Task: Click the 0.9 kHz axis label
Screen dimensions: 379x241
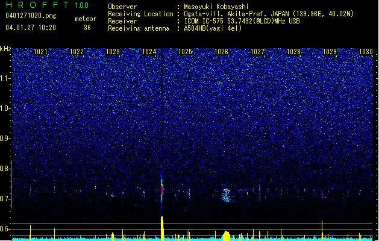Action: click(5, 139)
